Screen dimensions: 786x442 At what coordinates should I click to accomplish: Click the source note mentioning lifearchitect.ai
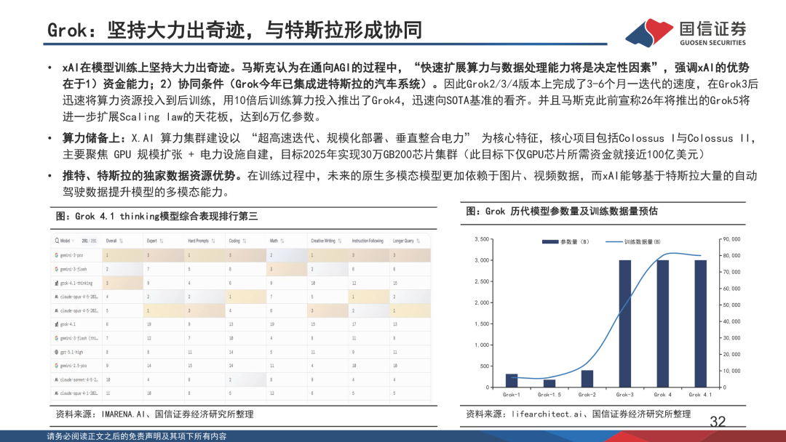579,414
